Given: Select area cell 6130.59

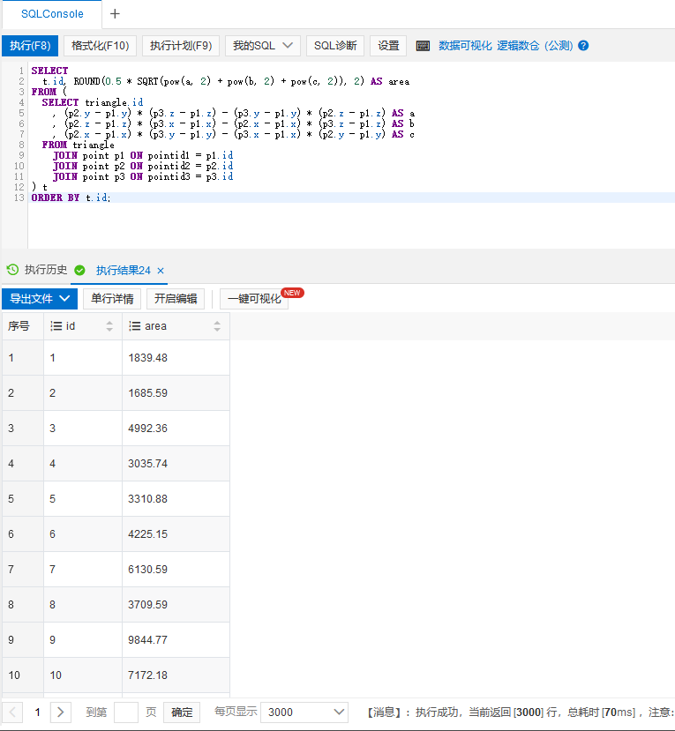Looking at the screenshot, I should coord(176,570).
